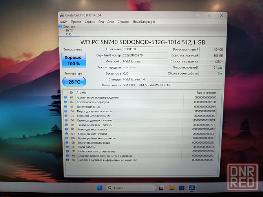Open the Правка menu

(x=76, y=22)
